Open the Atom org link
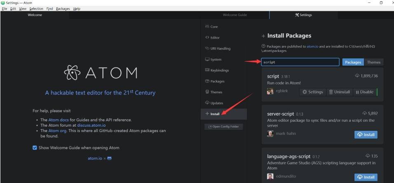This screenshot has width=394, height=183. coord(58,131)
